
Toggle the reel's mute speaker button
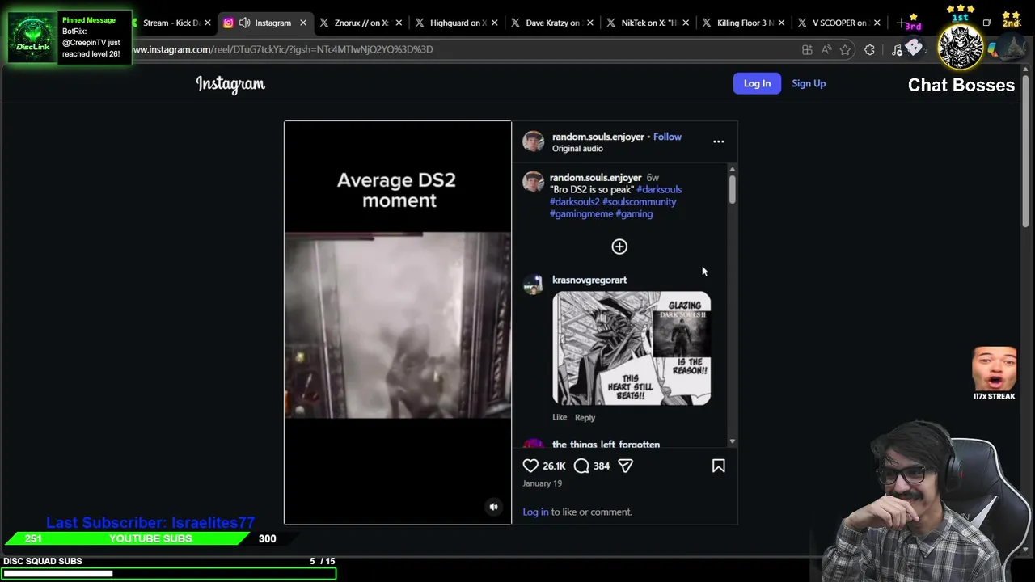pos(493,507)
